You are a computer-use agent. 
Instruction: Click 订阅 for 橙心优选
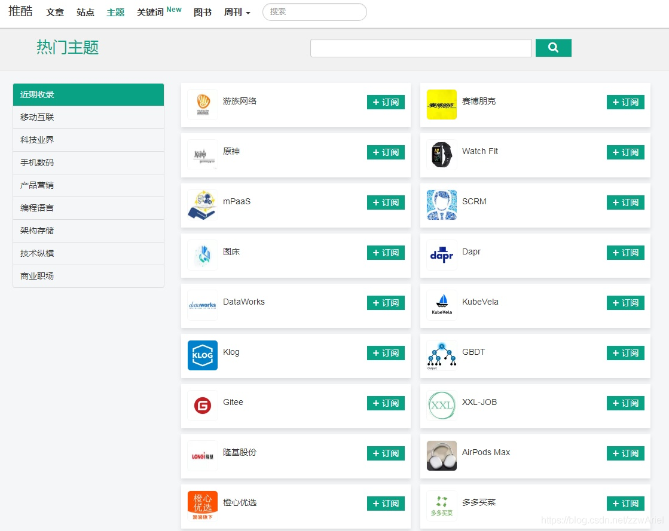(386, 504)
